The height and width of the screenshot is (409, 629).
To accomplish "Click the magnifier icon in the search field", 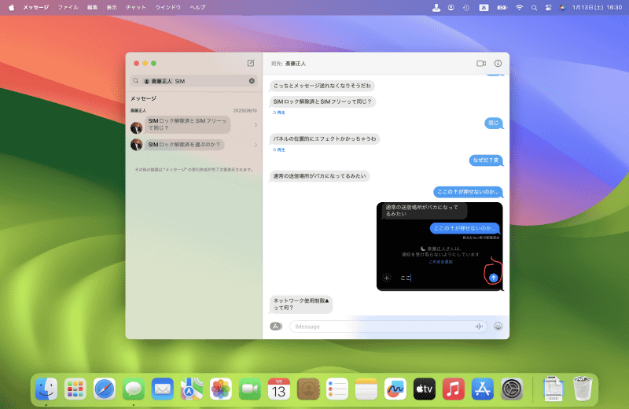I will coord(136,81).
